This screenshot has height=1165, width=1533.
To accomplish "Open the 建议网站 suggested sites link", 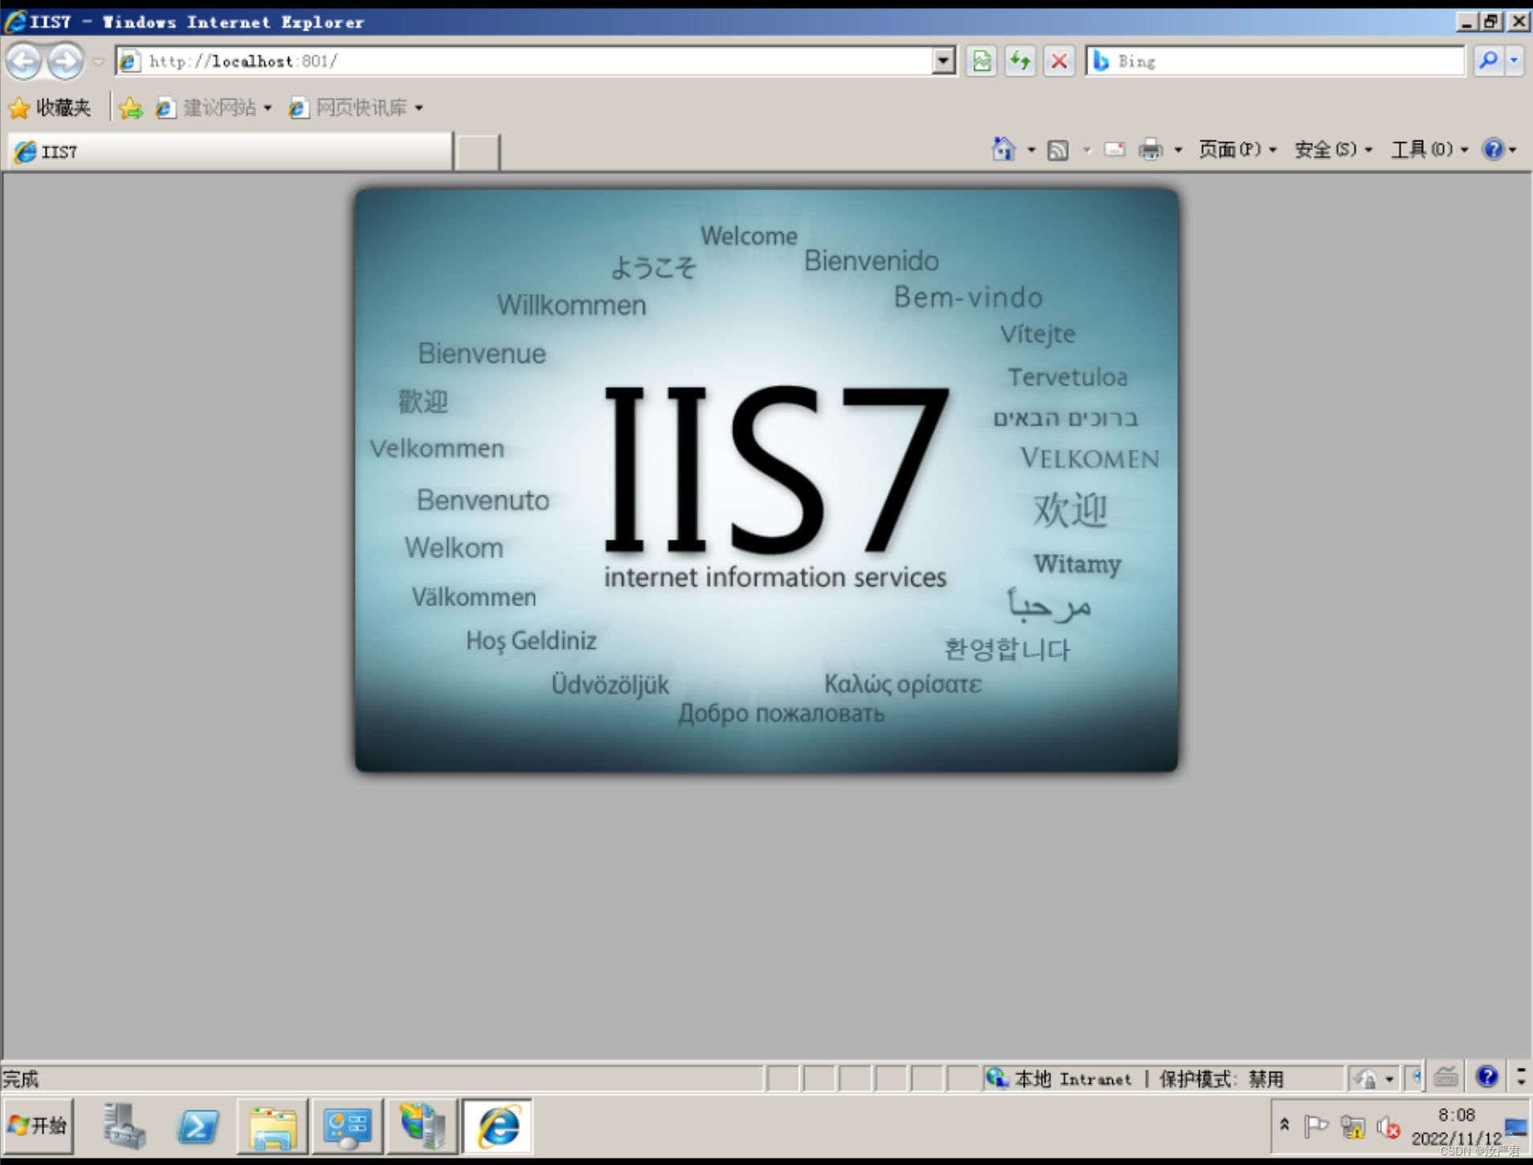I will click(x=213, y=108).
